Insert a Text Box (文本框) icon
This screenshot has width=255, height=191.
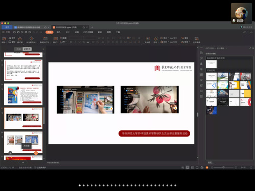(148, 39)
